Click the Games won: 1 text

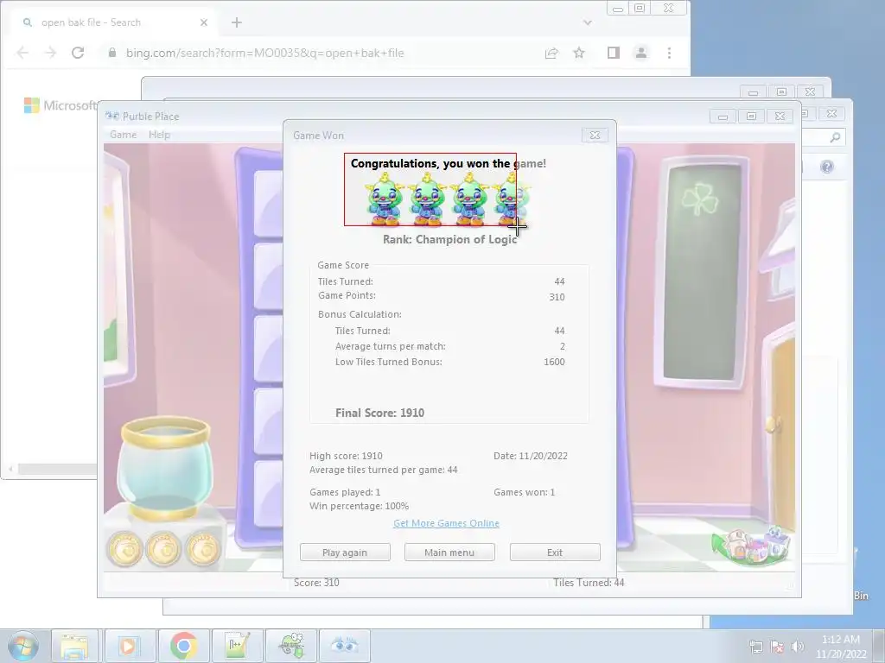(x=525, y=492)
